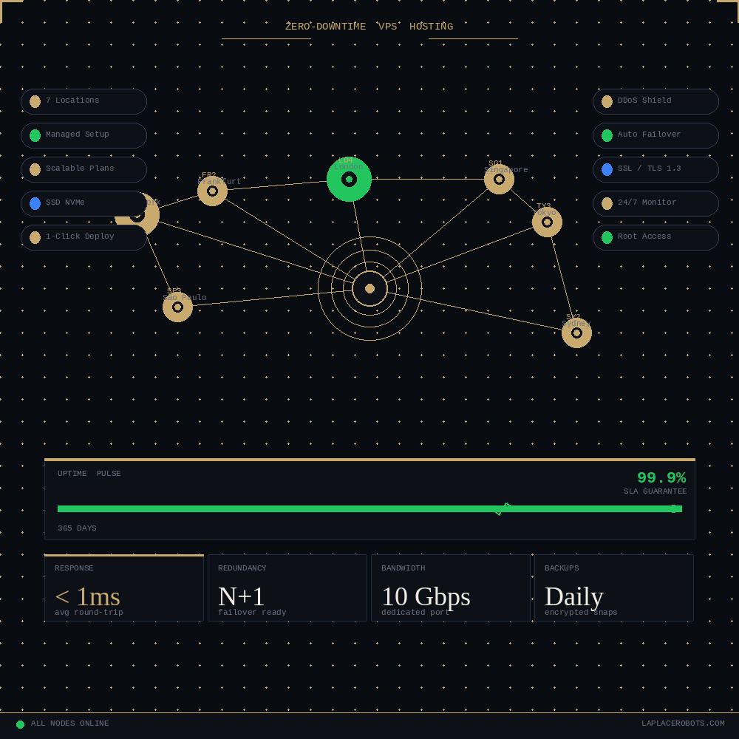The width and height of the screenshot is (739, 739).
Task: Select the SSD NVMe feature pill
Action: pyautogui.click(x=84, y=203)
